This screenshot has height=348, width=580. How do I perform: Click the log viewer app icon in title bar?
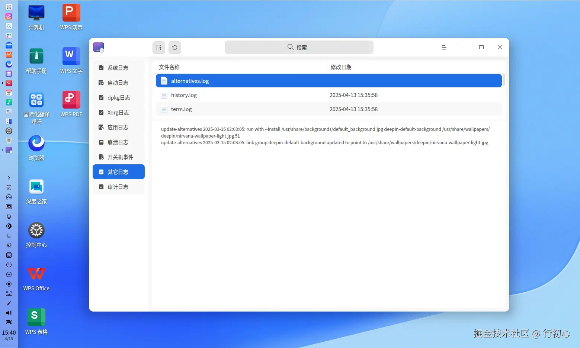[x=99, y=47]
